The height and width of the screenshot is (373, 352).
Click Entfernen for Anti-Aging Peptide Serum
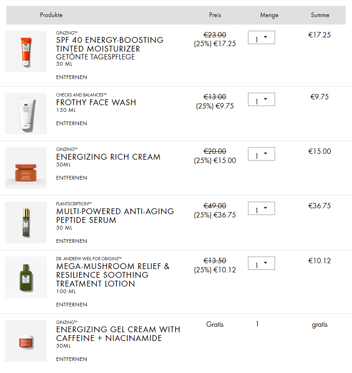click(x=72, y=241)
